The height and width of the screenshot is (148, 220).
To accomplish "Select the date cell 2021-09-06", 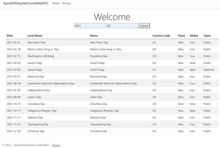I will pos(14,97).
